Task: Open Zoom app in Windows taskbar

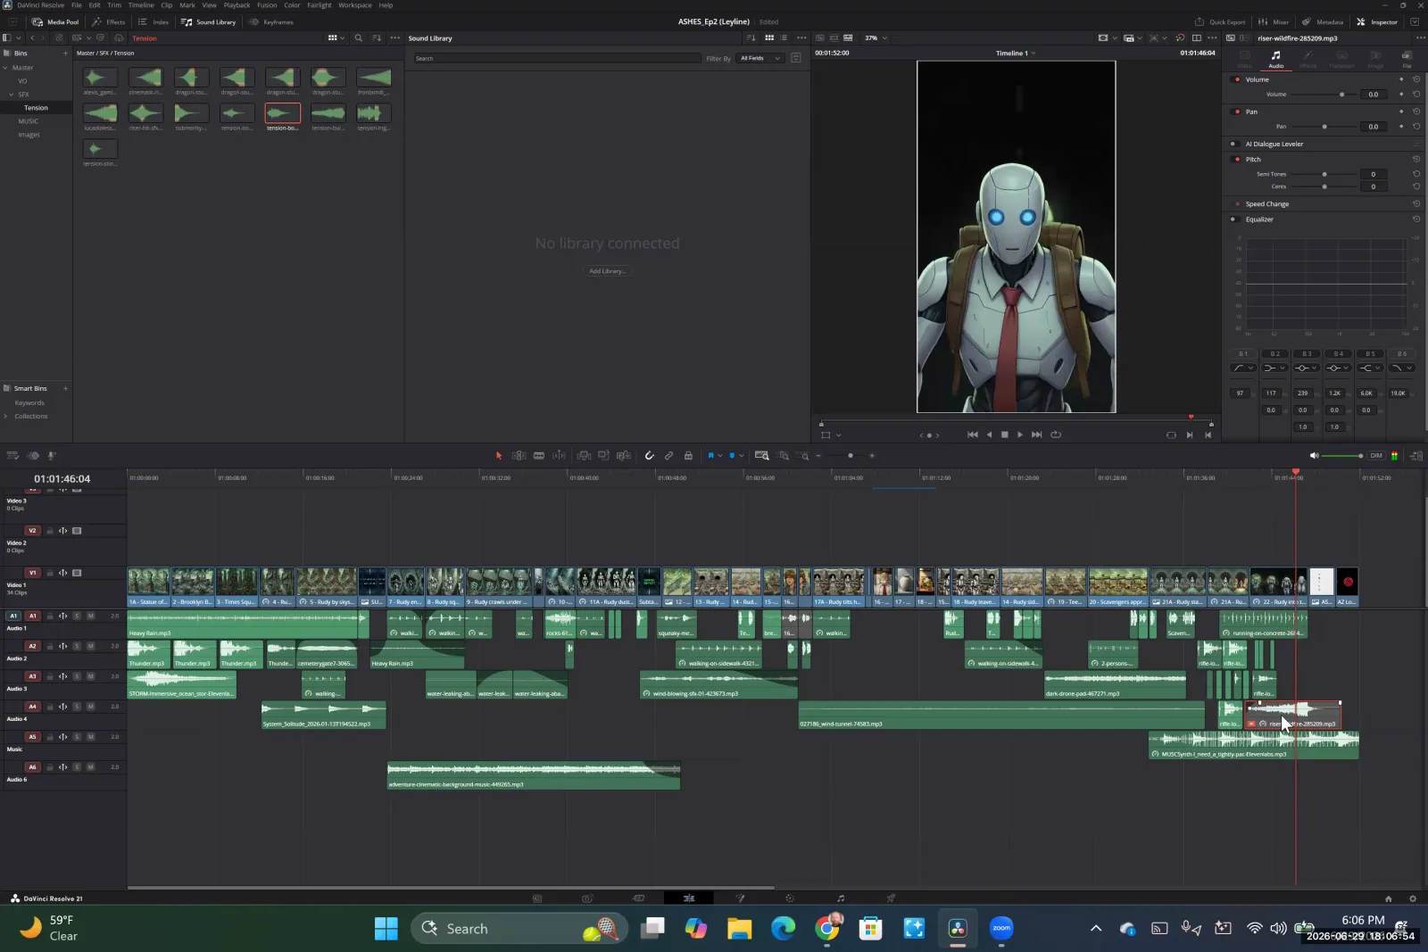Action: [x=1001, y=929]
